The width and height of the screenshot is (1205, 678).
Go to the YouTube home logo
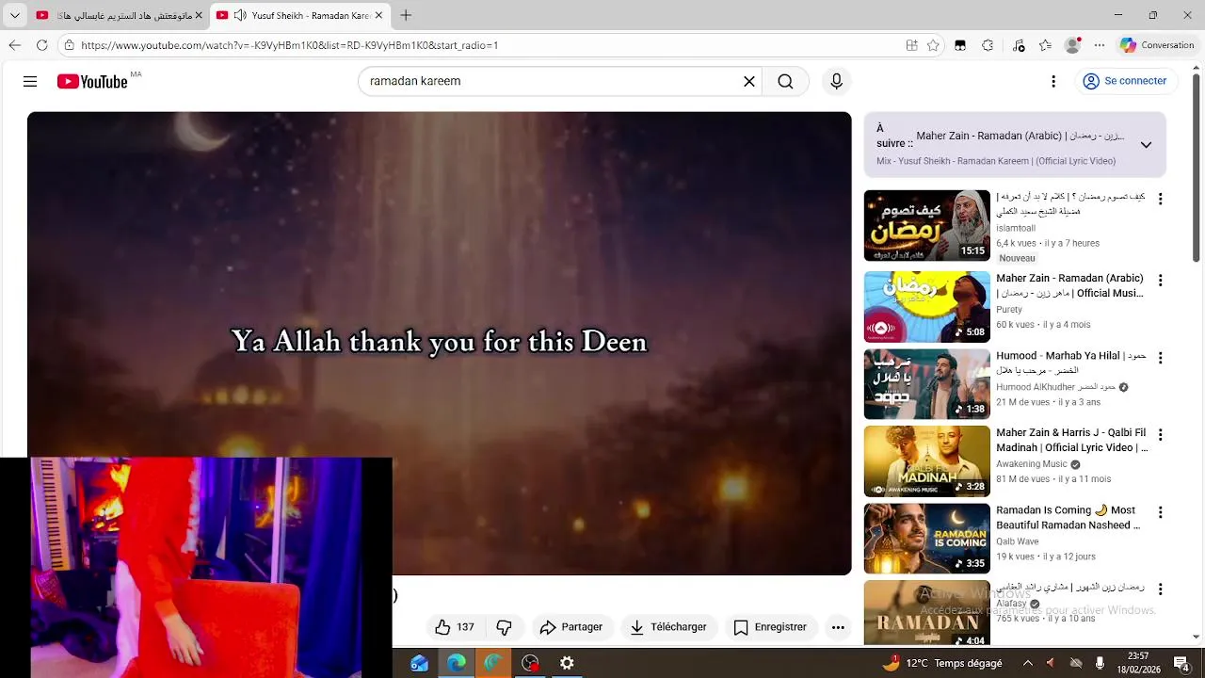pyautogui.click(x=92, y=82)
